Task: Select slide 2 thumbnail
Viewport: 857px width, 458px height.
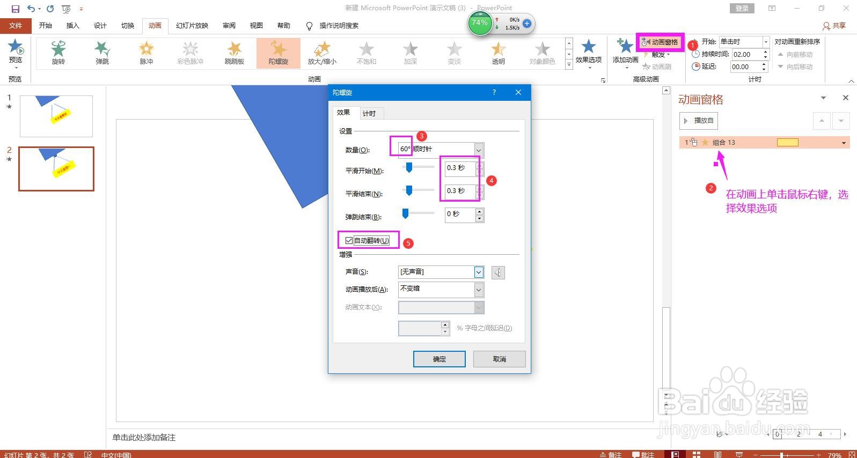Action: point(56,169)
